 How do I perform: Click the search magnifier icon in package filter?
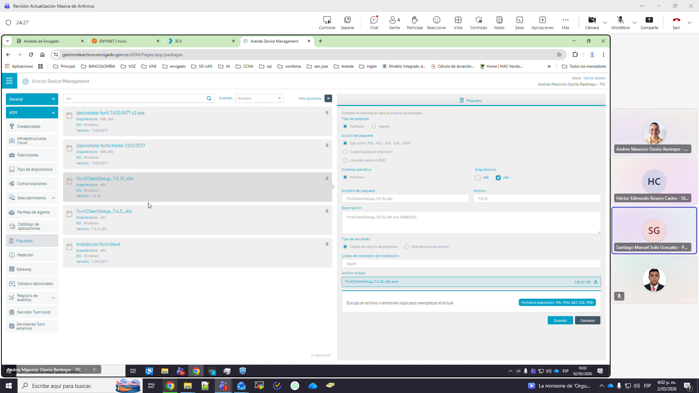pos(209,99)
